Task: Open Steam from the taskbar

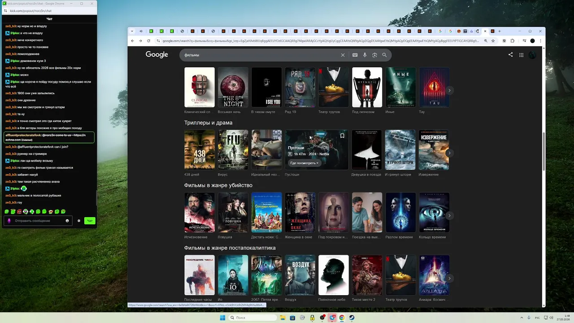Action: point(352,318)
